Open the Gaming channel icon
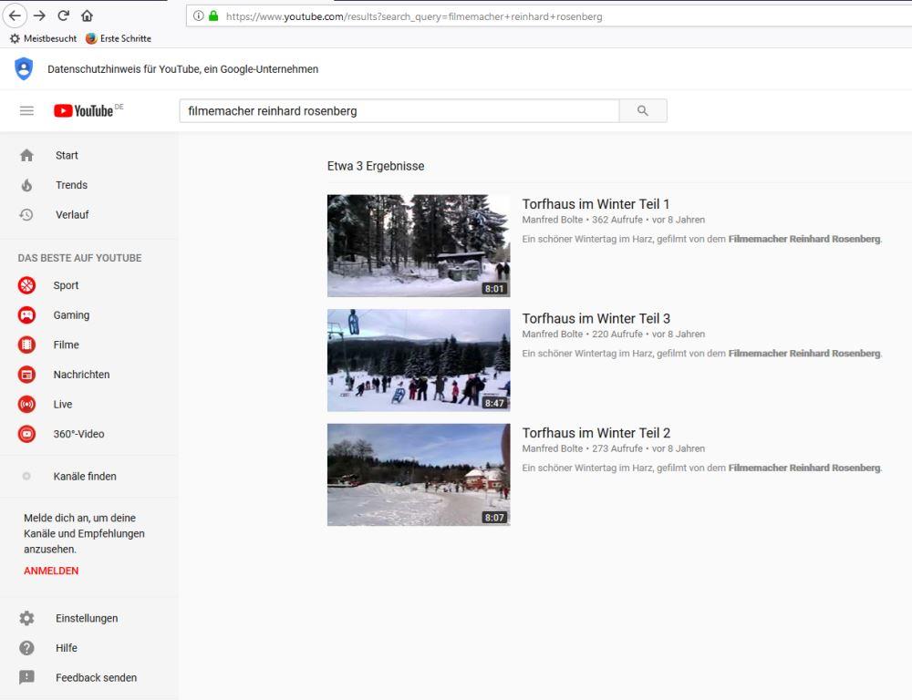Viewport: 912px width, 700px height. pos(26,315)
